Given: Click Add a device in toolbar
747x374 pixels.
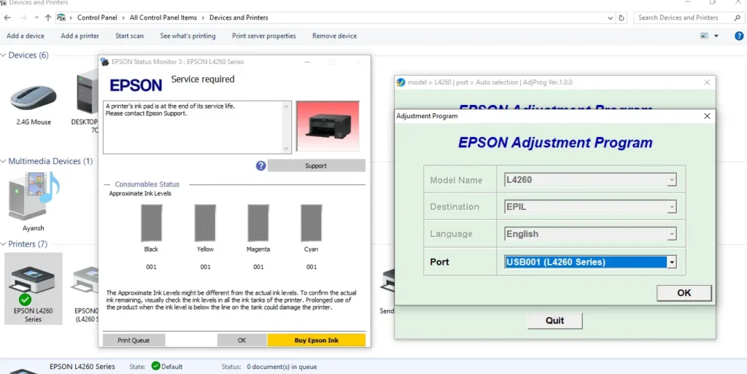Looking at the screenshot, I should pyautogui.click(x=26, y=36).
